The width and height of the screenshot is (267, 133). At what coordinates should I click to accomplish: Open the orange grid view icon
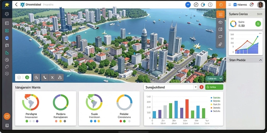click(221, 15)
